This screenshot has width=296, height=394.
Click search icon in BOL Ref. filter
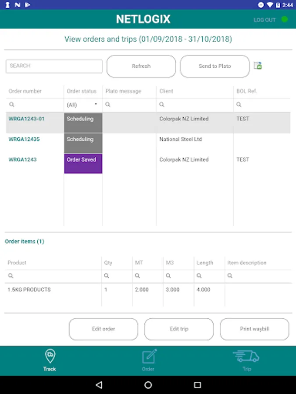point(239,105)
